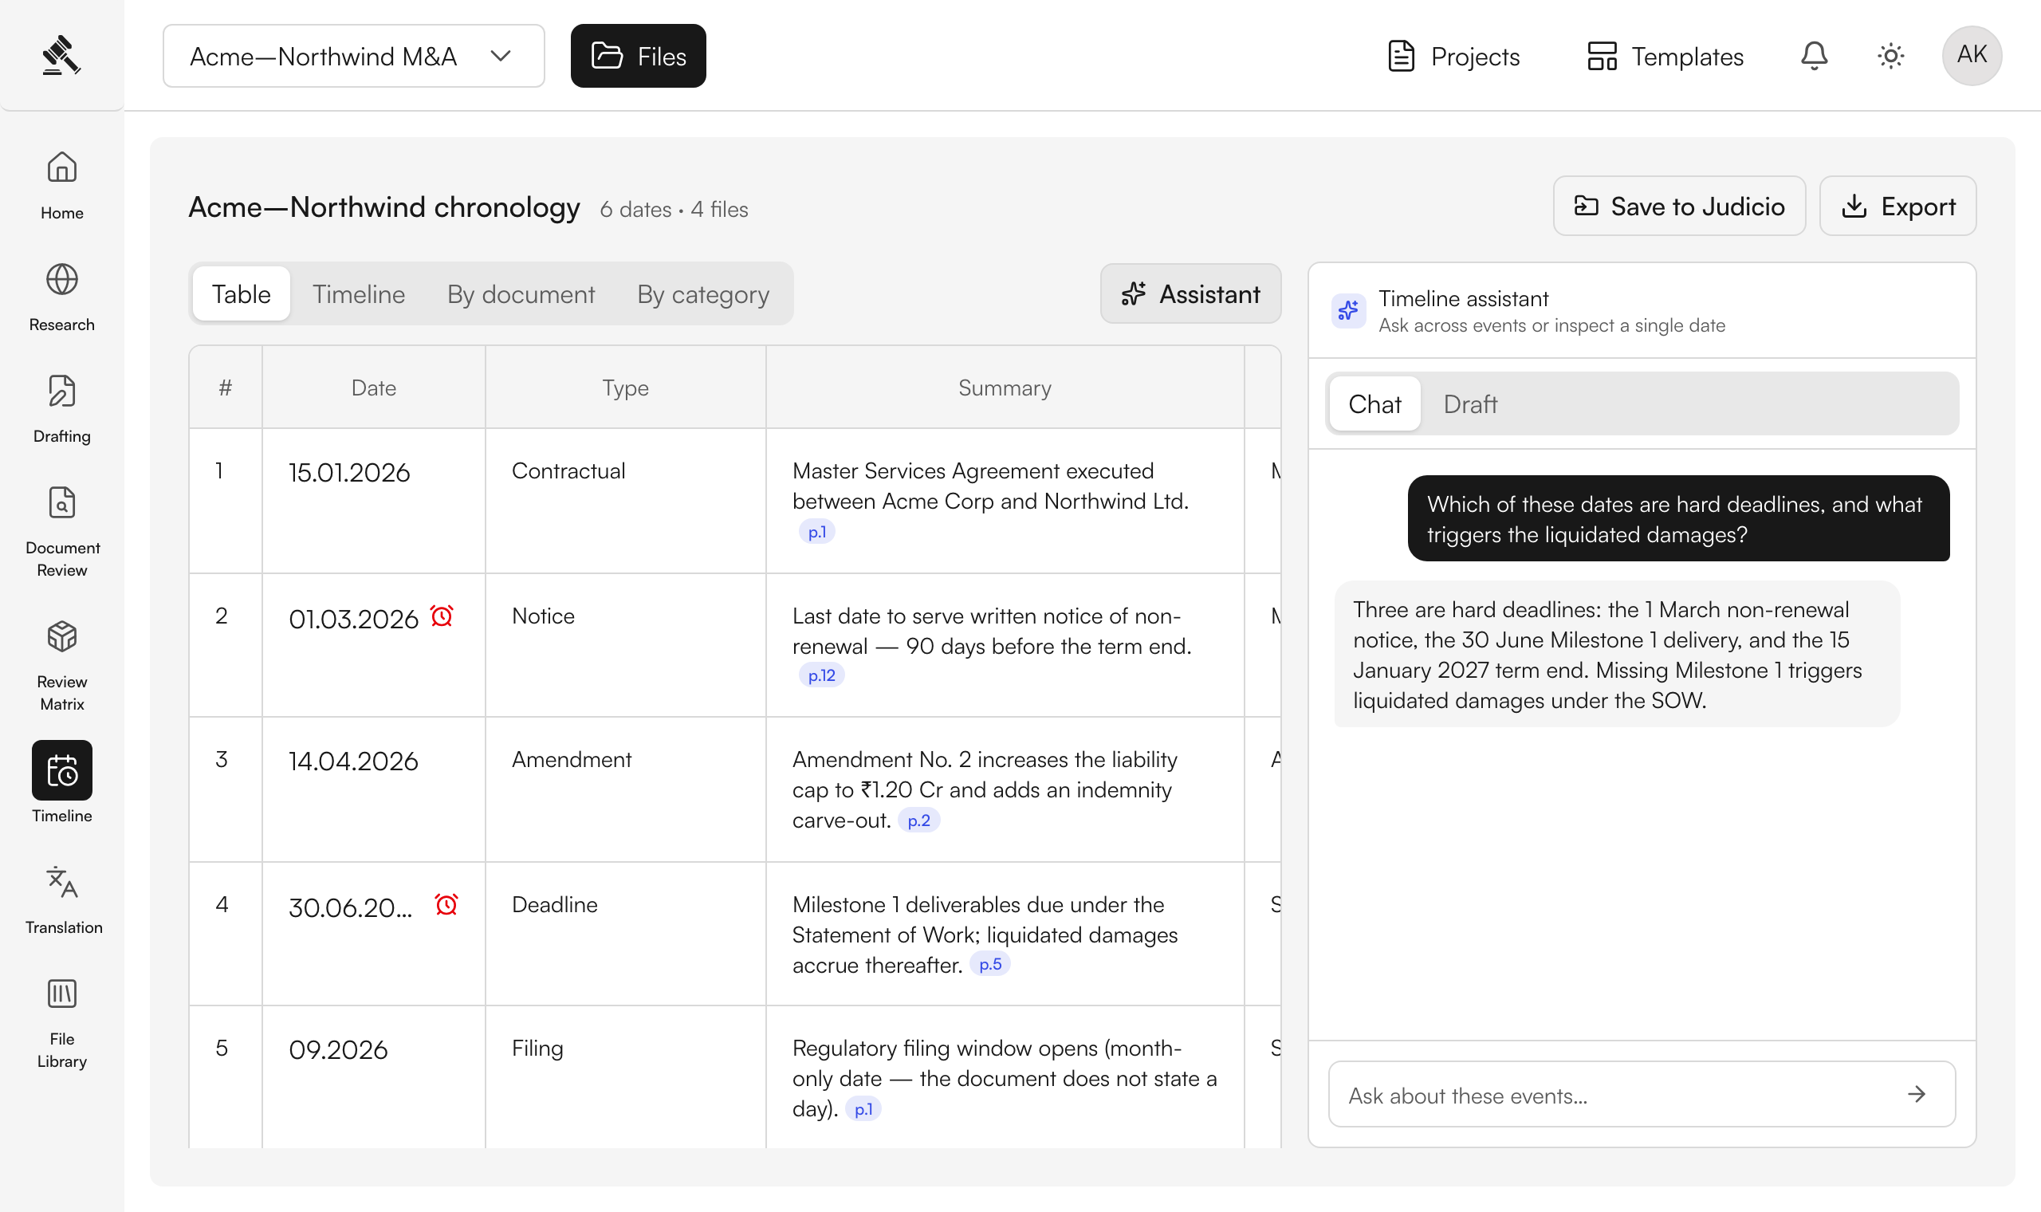Switch to By category tab
This screenshot has width=2041, height=1212.
(703, 293)
